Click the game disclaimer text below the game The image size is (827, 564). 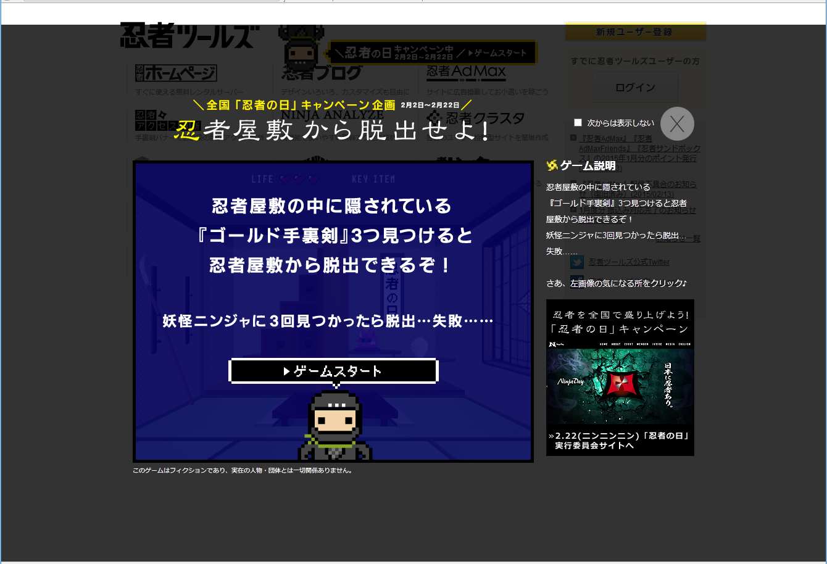[x=243, y=470]
